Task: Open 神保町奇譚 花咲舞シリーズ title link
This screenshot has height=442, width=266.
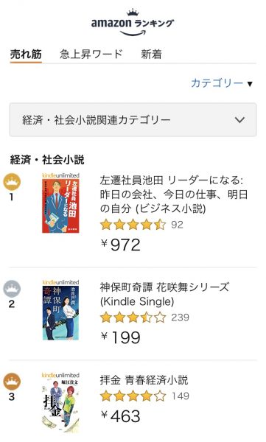Action: point(165,294)
